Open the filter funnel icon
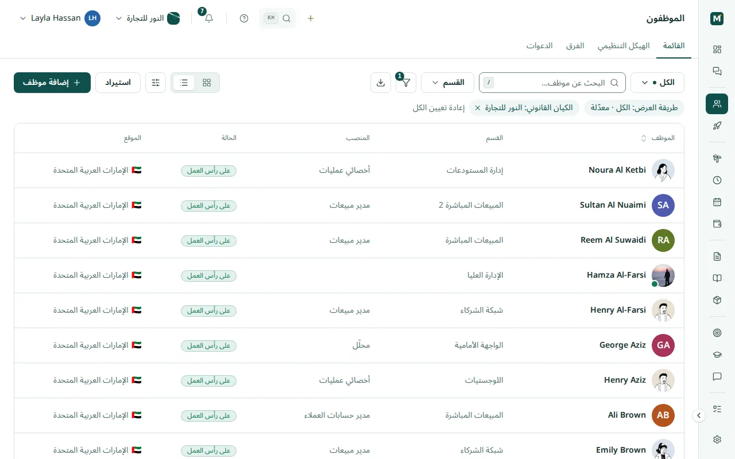The width and height of the screenshot is (735, 459). pyautogui.click(x=406, y=83)
